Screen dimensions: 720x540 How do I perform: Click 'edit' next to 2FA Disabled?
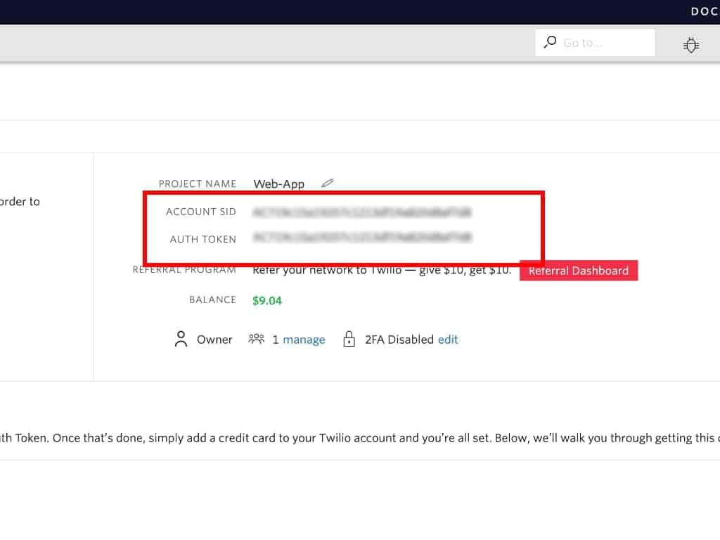(448, 340)
